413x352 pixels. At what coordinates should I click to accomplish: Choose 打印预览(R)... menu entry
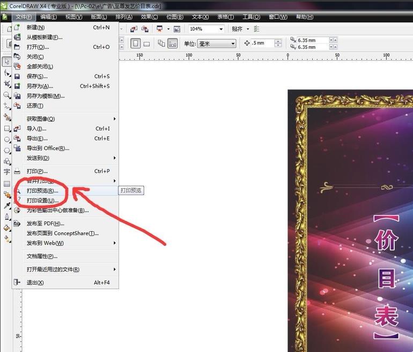[65, 191]
